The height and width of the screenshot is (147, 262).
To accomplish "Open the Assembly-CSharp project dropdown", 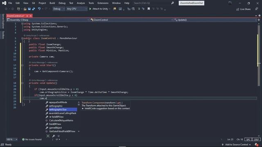I will pyautogui.click(x=48, y=20).
